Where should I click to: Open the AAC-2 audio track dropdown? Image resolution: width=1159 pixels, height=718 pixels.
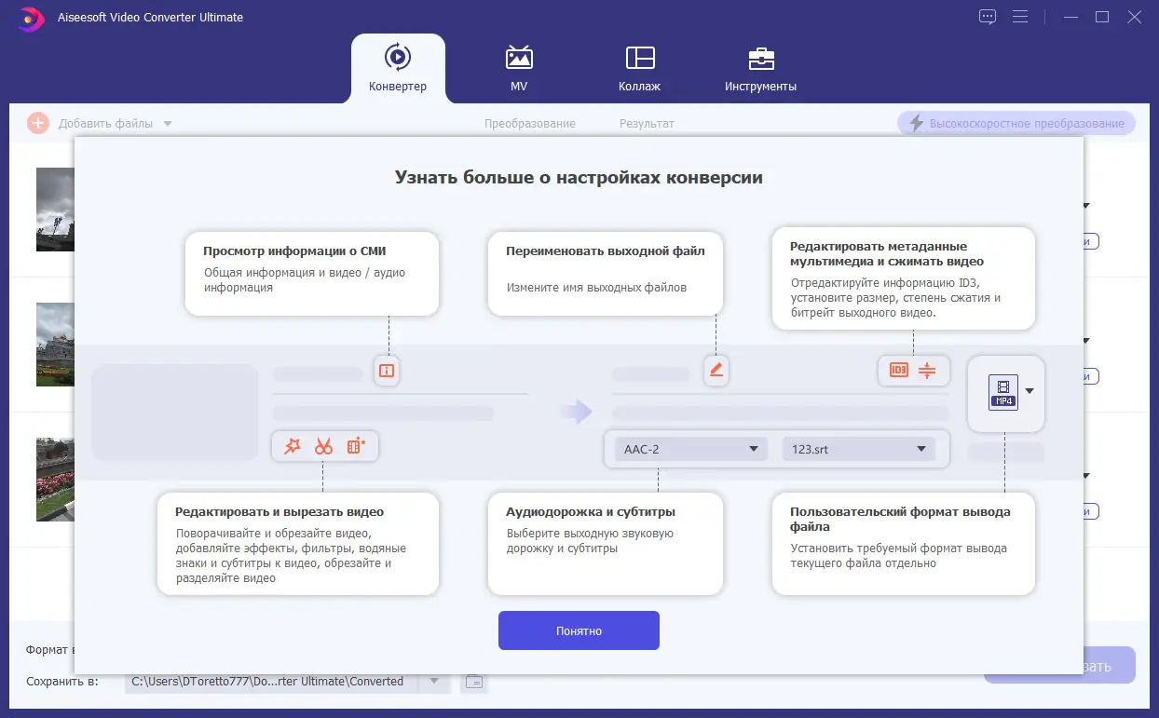(x=688, y=449)
